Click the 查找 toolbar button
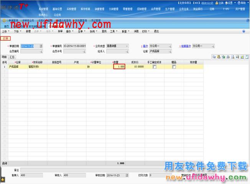Image resolution: width=250 pixels, height=184 pixels. tap(104, 31)
